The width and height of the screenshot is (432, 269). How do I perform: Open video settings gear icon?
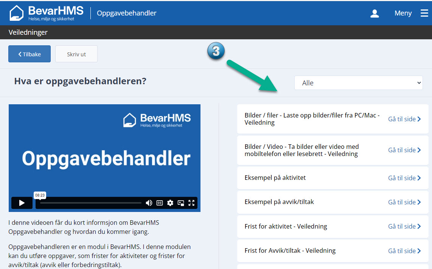[170, 203]
